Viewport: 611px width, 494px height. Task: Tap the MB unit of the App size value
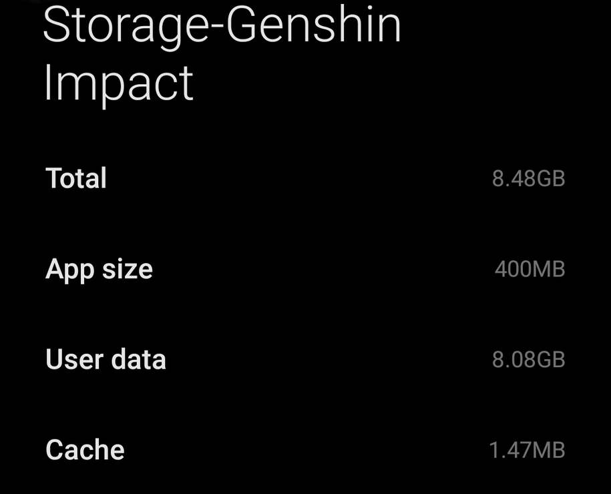coord(549,270)
